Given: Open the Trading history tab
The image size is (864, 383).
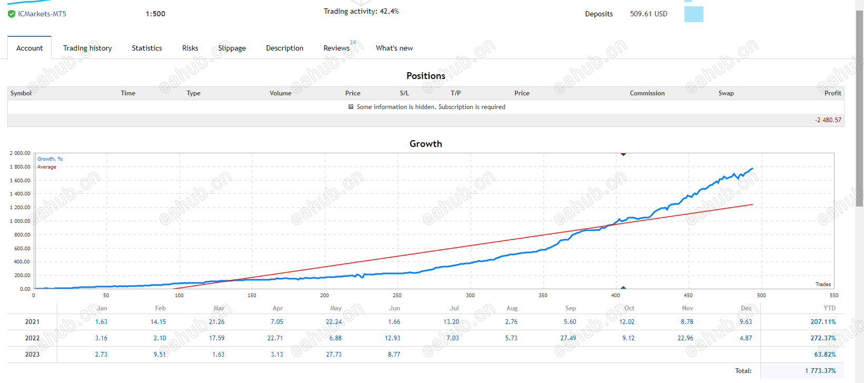Looking at the screenshot, I should coord(87,48).
